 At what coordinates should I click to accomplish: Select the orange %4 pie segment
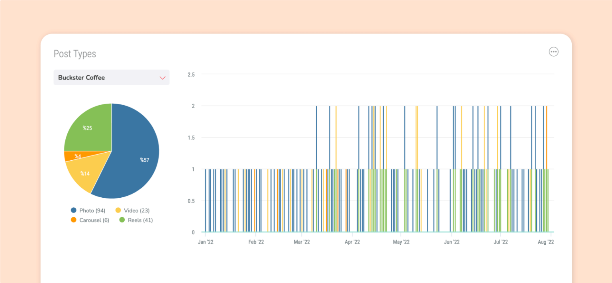[78, 156]
